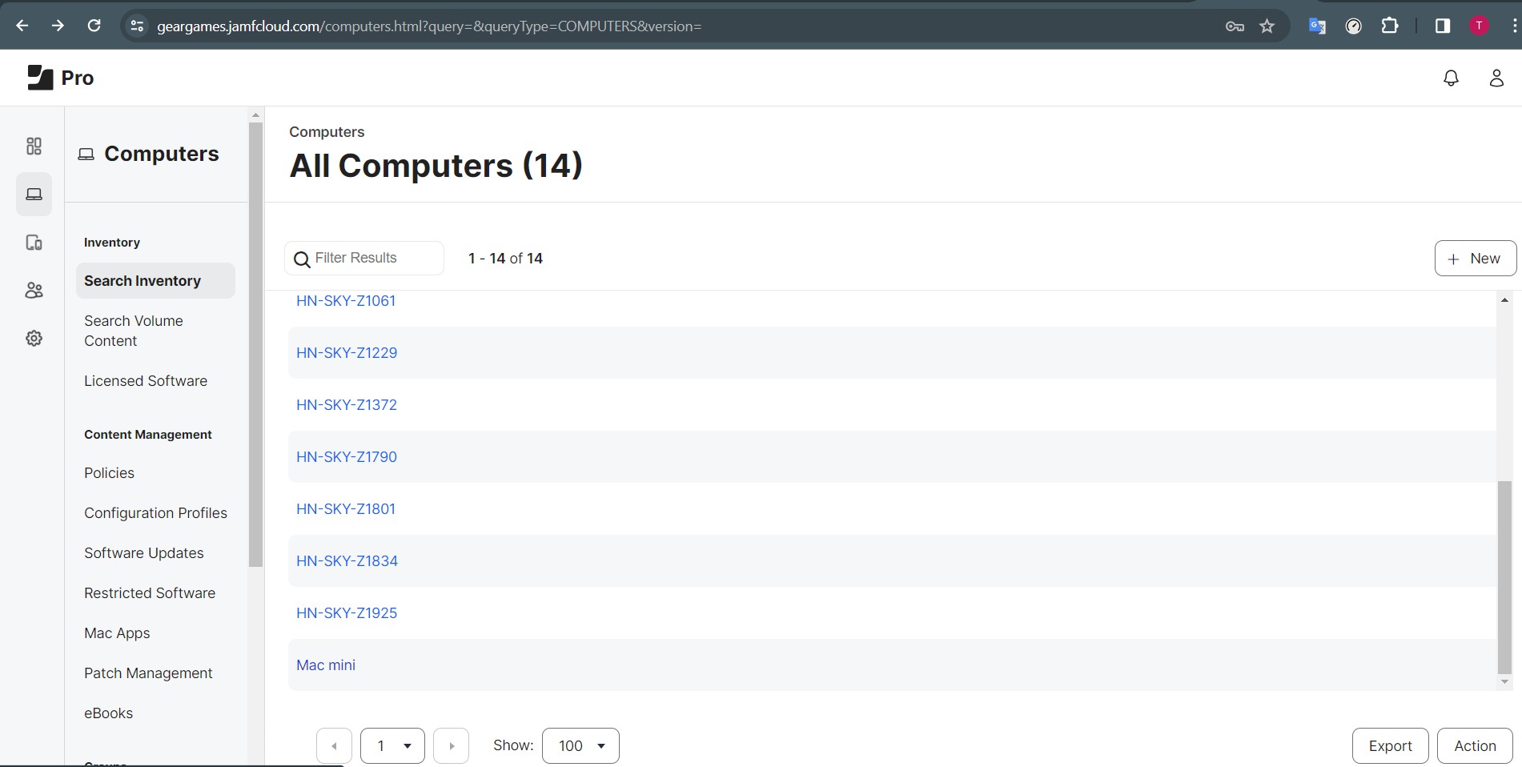Focus the Filter Results search field

pyautogui.click(x=372, y=258)
